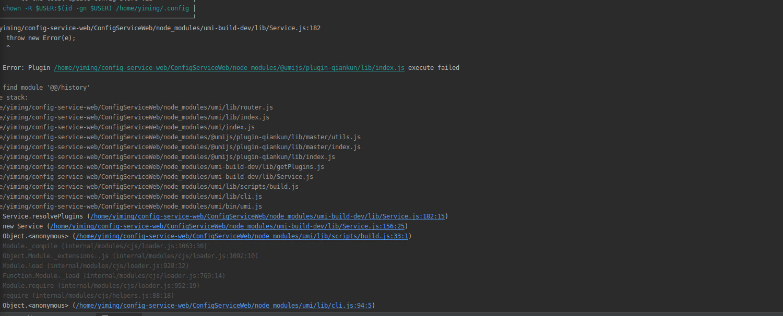The image size is (783, 316).
Task: Click the Module.load loader.js:928:32 line
Action: click(96, 266)
